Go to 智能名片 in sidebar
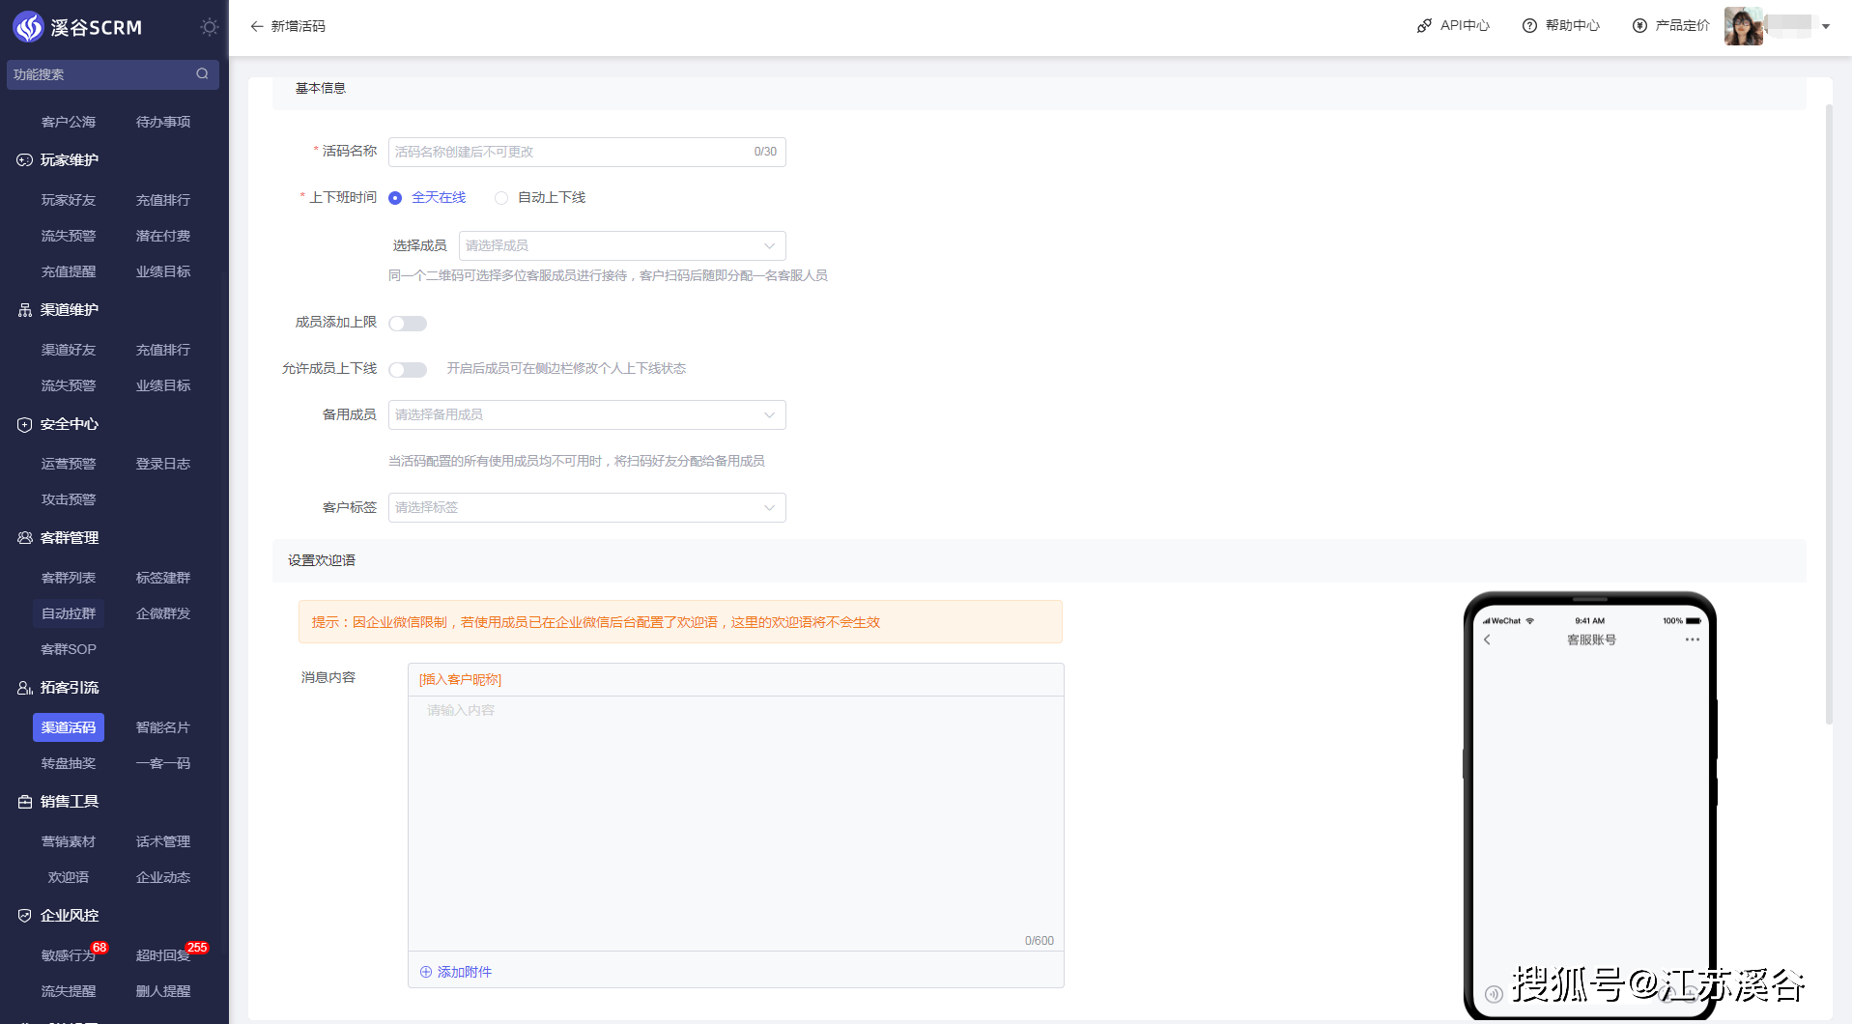This screenshot has width=1852, height=1024. 163,727
